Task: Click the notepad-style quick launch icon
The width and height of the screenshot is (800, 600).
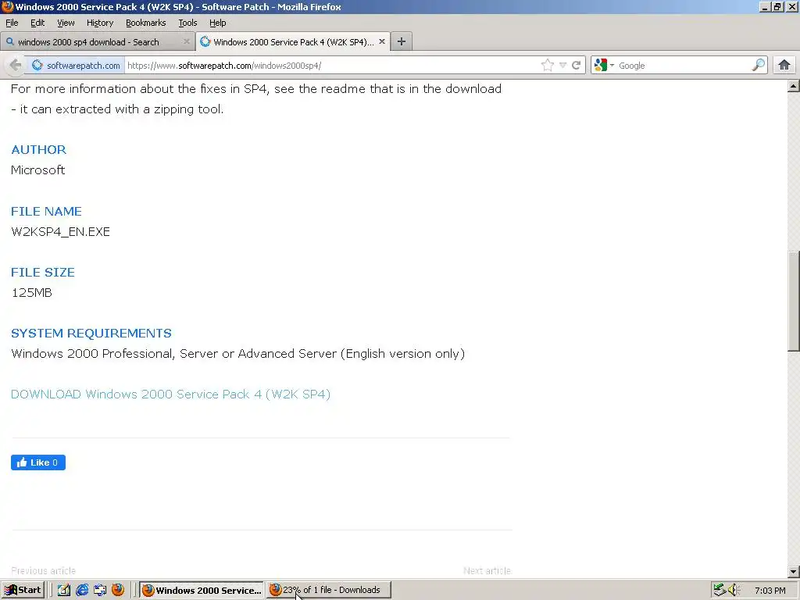Action: click(64, 591)
